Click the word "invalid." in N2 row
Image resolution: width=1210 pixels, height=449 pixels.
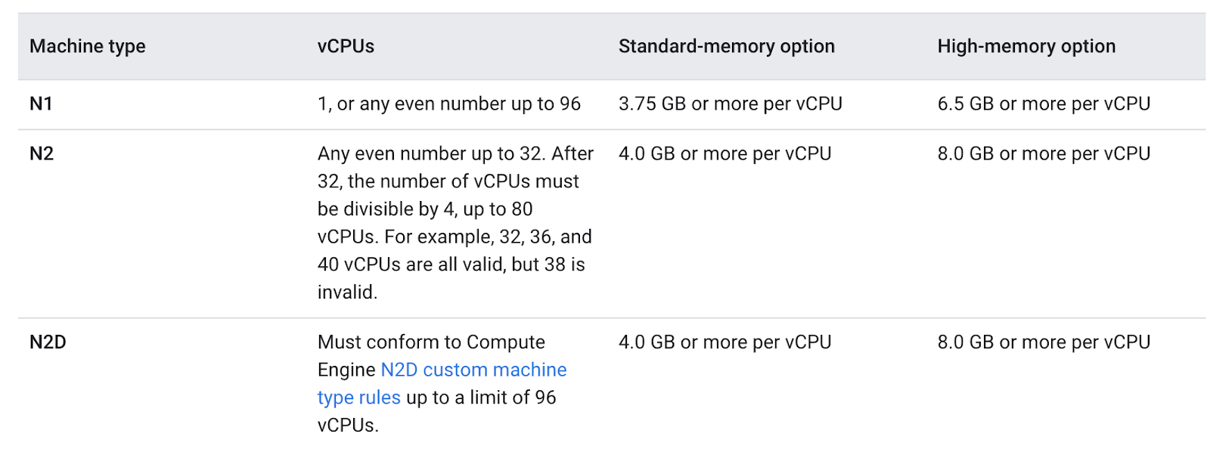347,292
